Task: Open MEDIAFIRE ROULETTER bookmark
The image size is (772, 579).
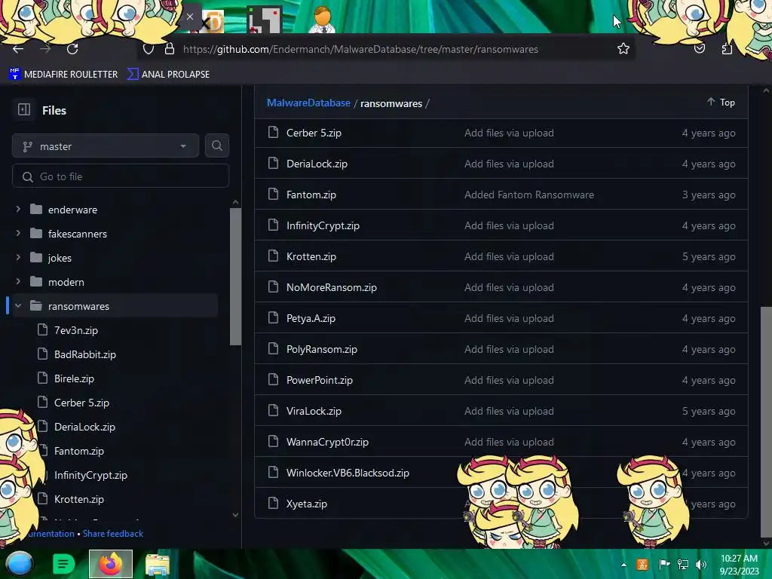Action: coord(63,75)
